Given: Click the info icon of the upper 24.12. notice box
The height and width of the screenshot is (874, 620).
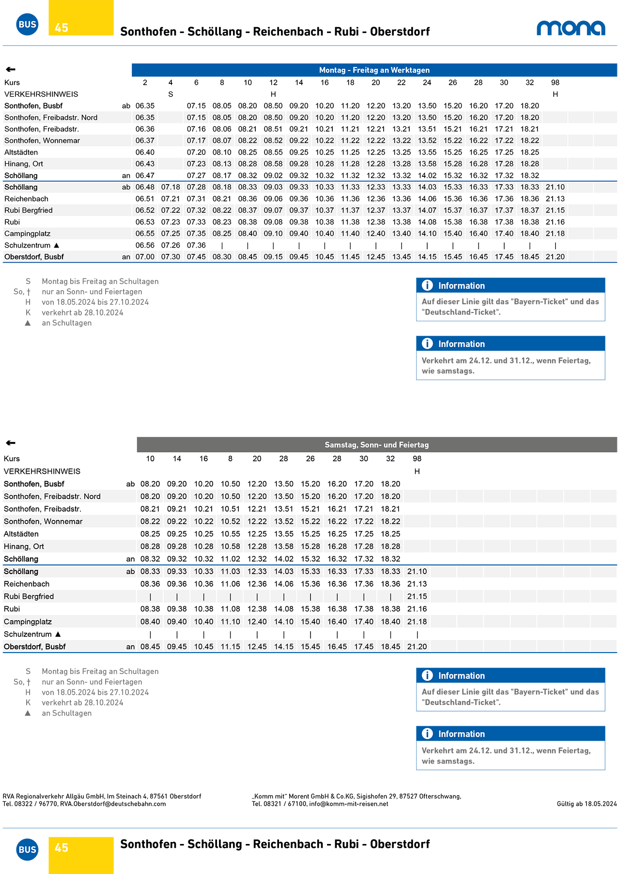Looking at the screenshot, I should [427, 343].
